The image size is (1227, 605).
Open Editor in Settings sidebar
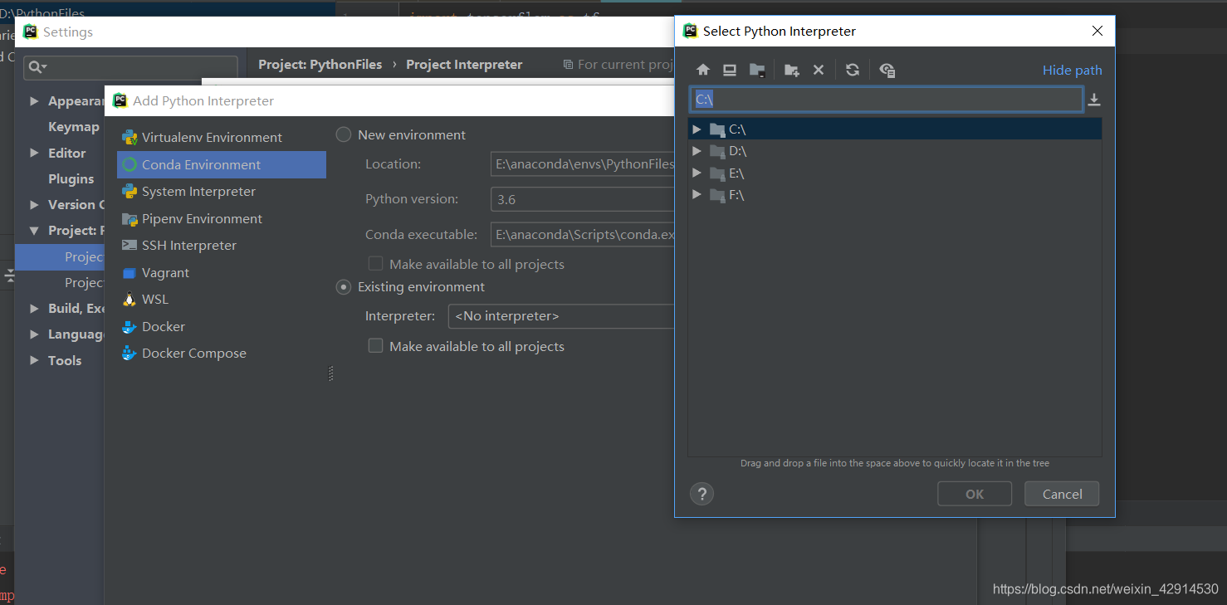66,154
